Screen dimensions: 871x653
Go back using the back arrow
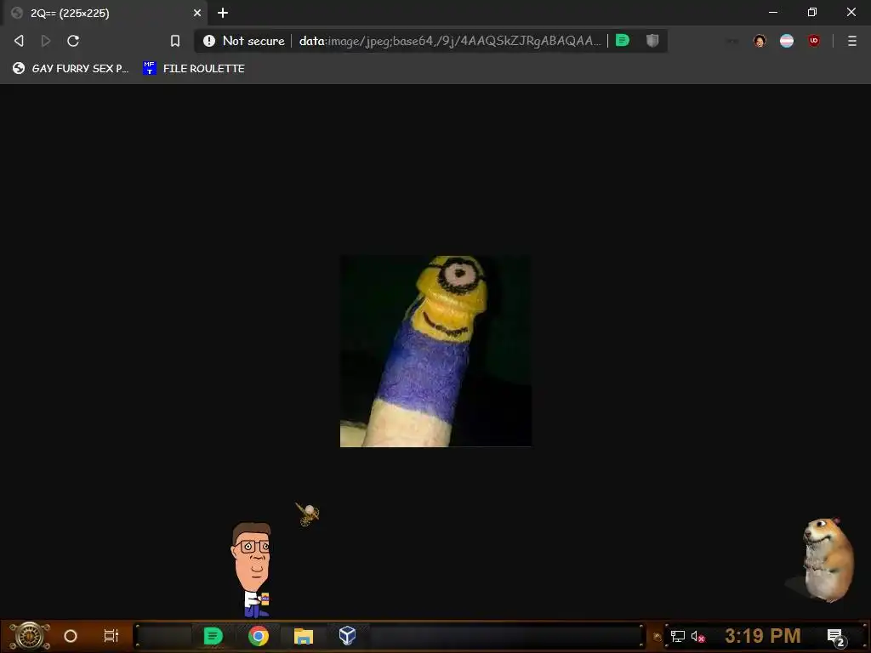click(x=19, y=41)
